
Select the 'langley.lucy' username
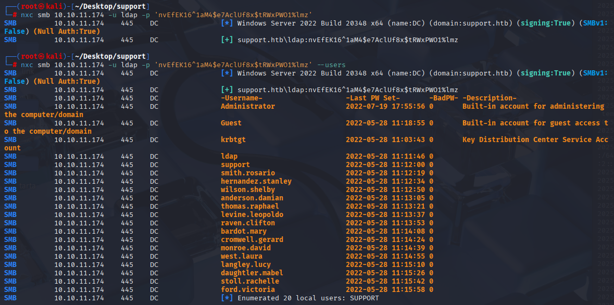[246, 265]
